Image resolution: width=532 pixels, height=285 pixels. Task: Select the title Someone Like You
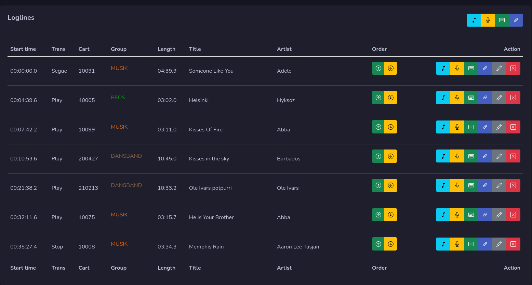point(211,71)
